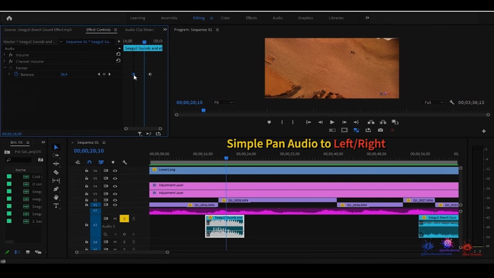Image resolution: width=494 pixels, height=278 pixels.
Task: Click Export Frame camera icon
Action: point(380,130)
